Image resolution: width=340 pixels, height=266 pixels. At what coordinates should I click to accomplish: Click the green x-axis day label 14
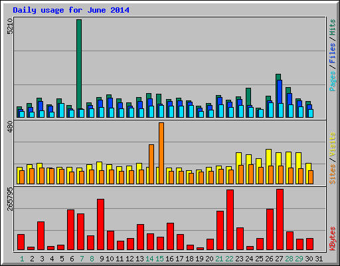click(x=149, y=259)
